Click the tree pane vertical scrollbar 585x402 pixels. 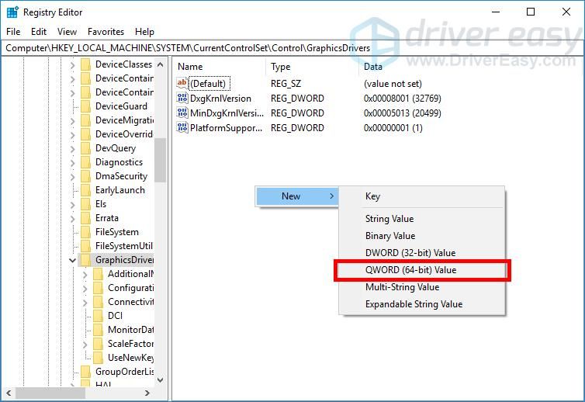pyautogui.click(x=160, y=159)
